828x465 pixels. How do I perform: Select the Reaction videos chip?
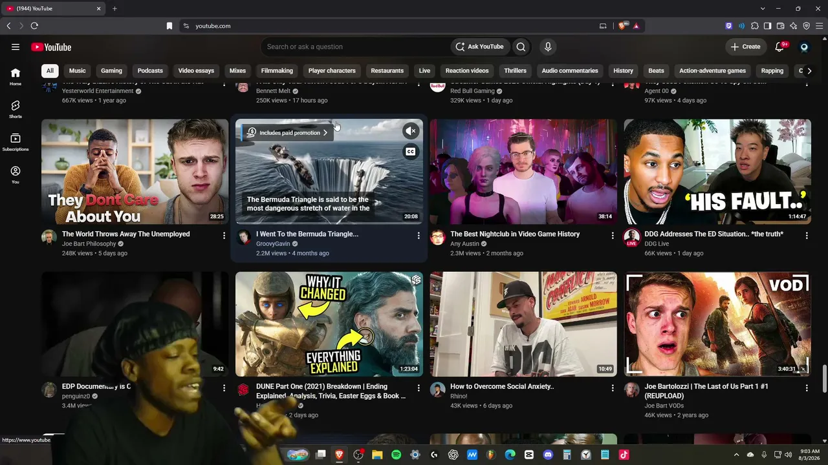click(467, 70)
